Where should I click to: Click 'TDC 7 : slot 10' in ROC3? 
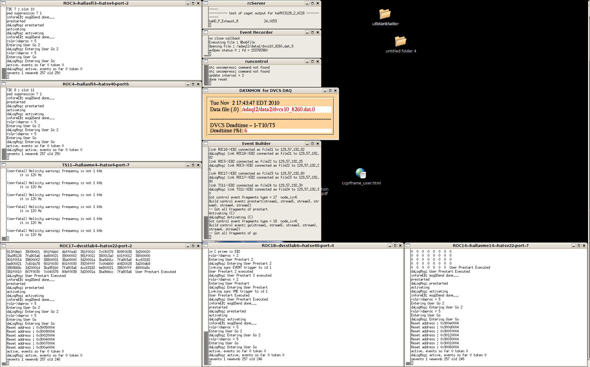(x=21, y=9)
